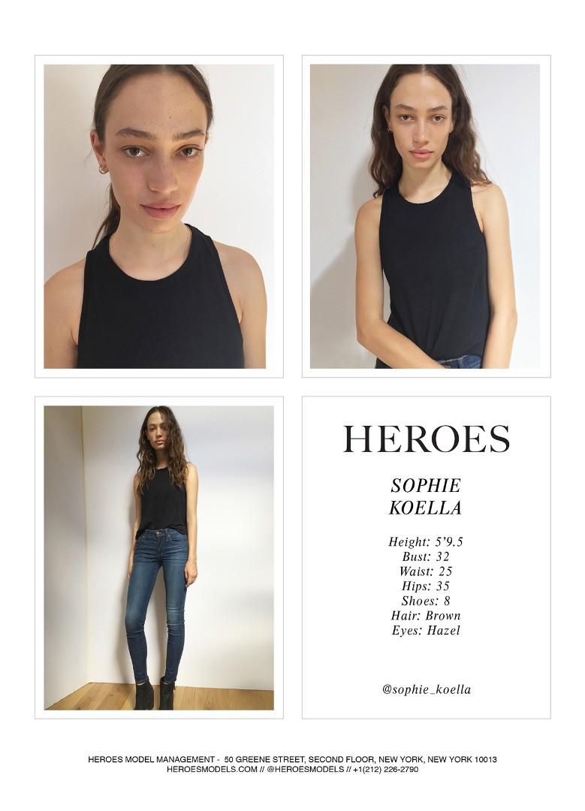Select the Waist: 25 measurement
The image size is (585, 811).
(426, 571)
